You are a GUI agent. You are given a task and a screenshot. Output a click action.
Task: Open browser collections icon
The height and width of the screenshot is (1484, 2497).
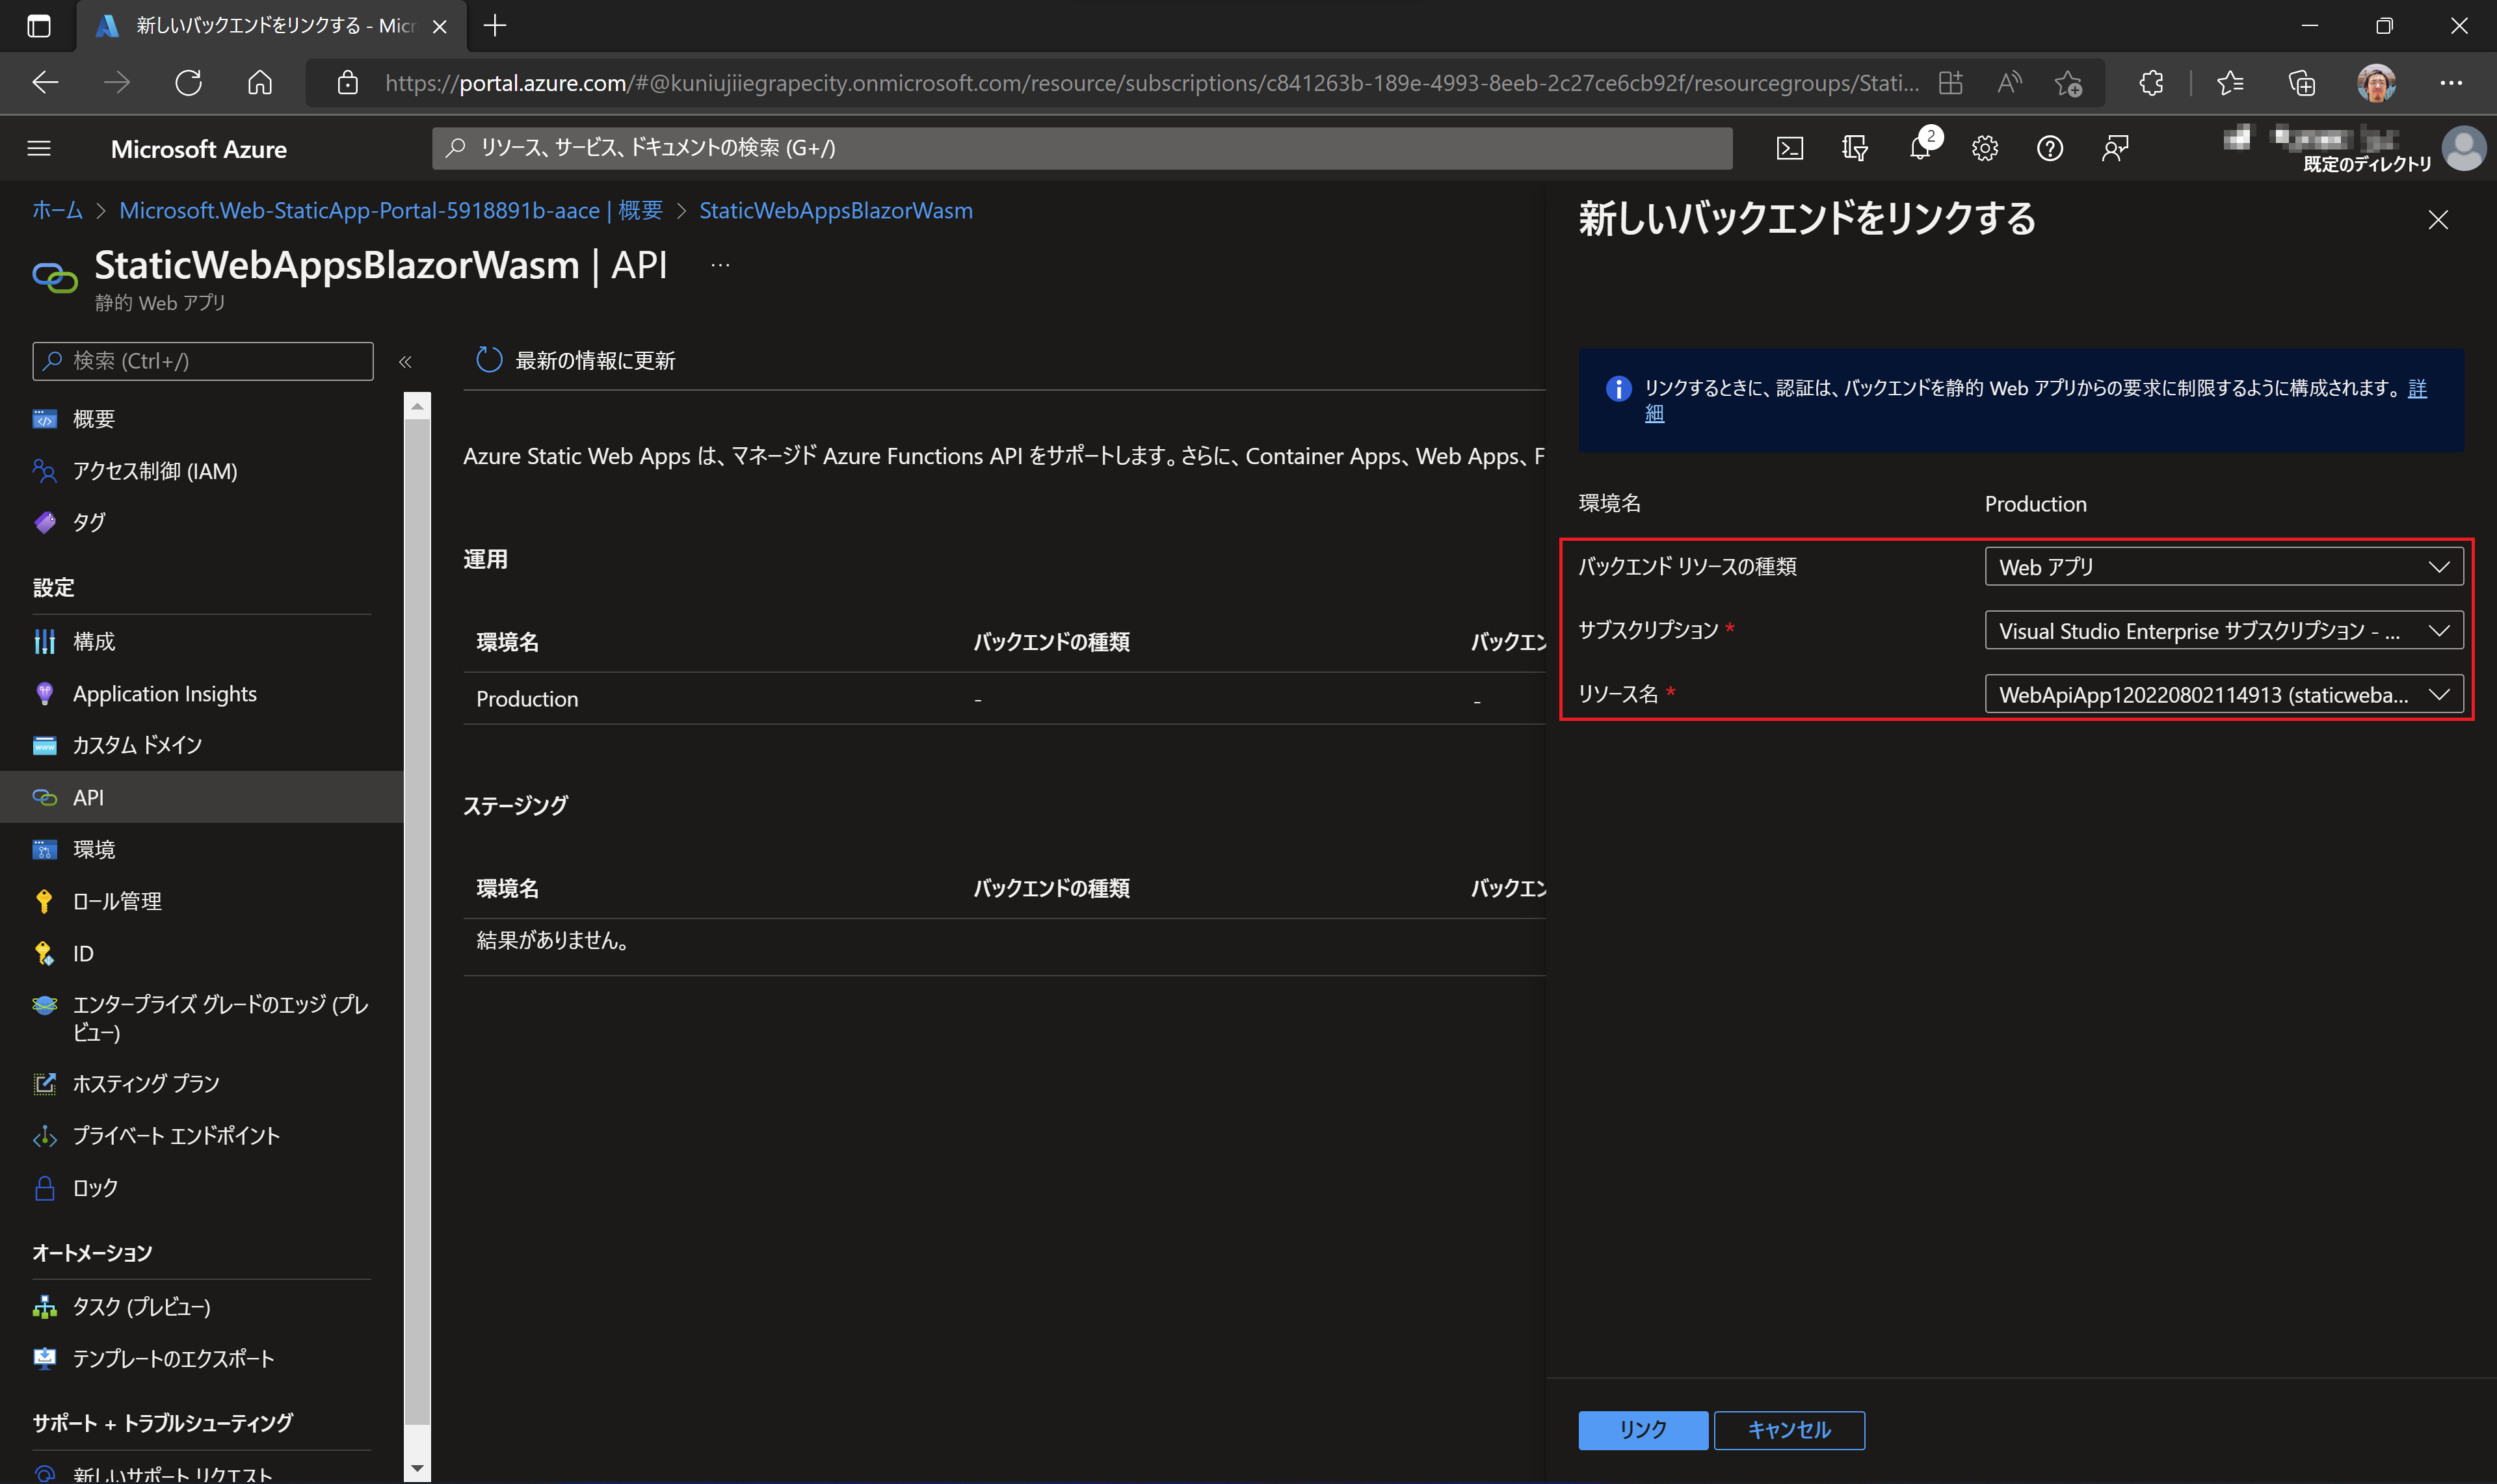pyautogui.click(x=2302, y=83)
